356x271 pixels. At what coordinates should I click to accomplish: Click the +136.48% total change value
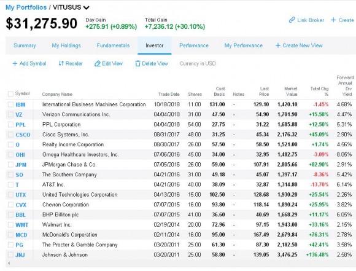click(x=317, y=254)
